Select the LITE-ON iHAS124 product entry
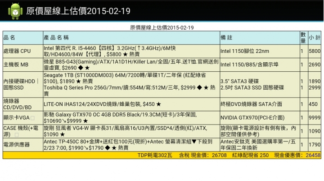 point(102,104)
